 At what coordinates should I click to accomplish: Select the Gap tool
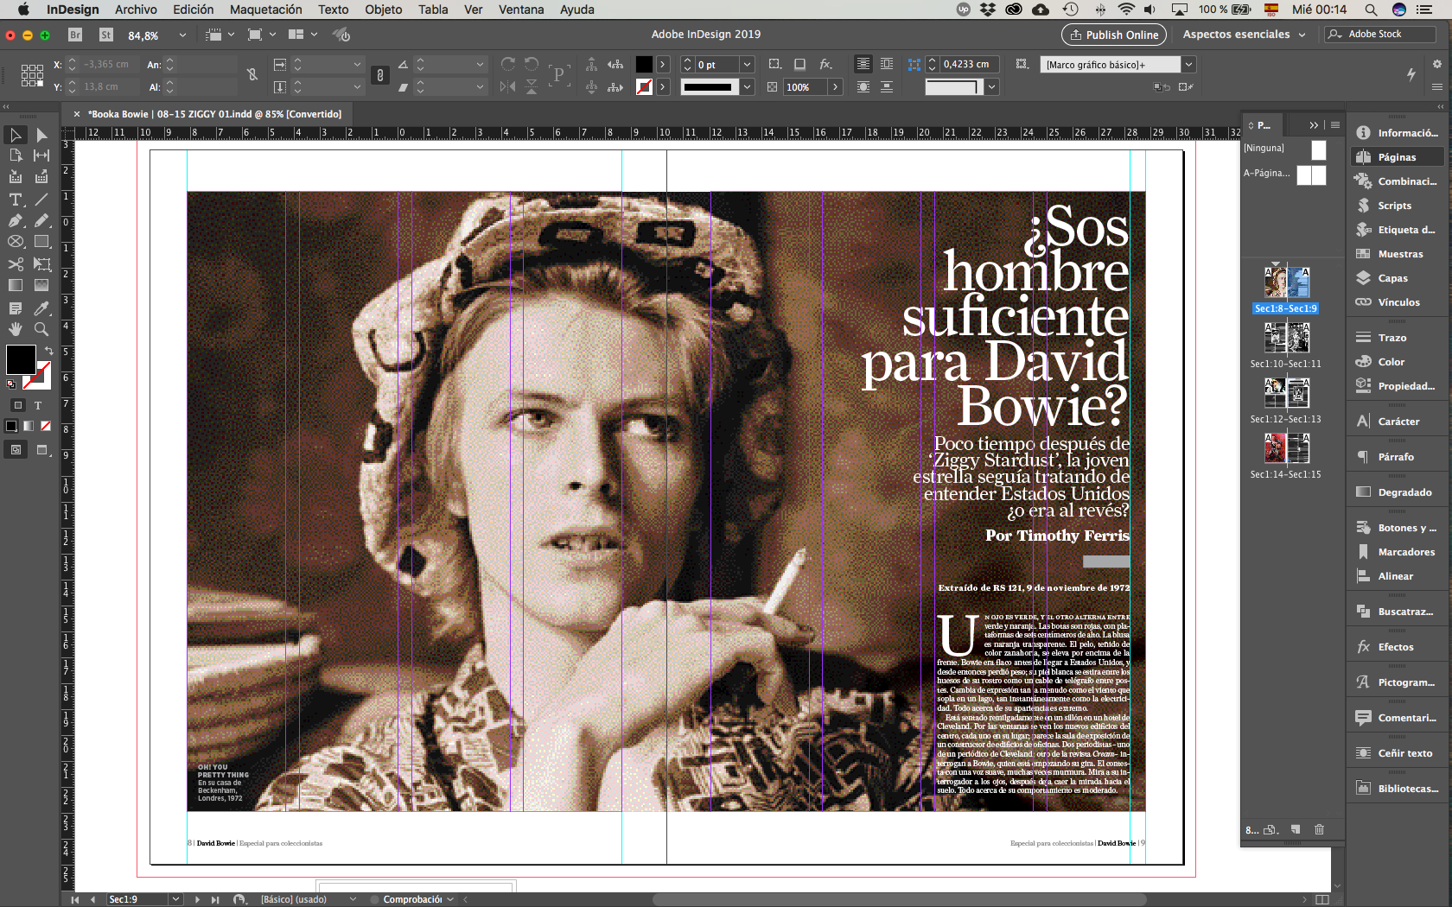click(41, 155)
